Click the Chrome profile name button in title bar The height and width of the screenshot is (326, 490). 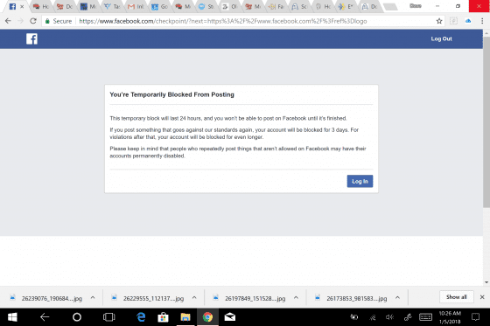[x=416, y=5]
